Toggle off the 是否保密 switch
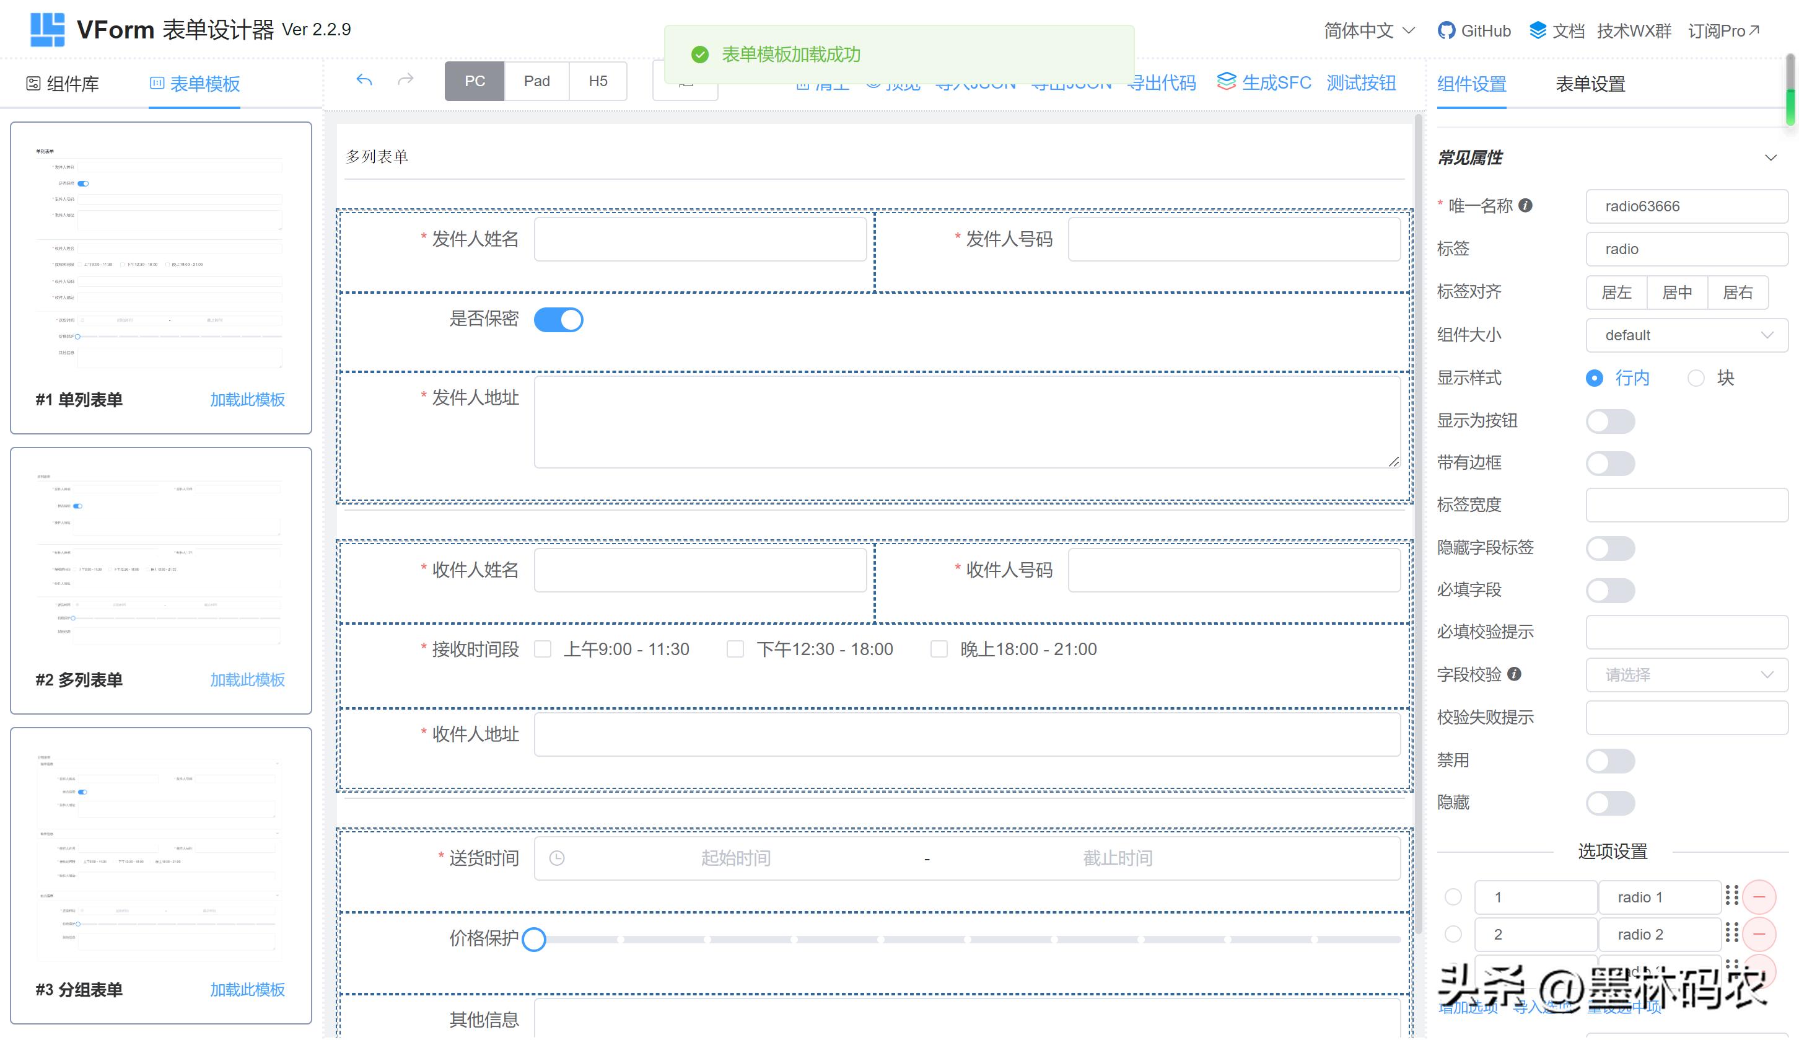This screenshot has width=1799, height=1040. pyautogui.click(x=559, y=319)
